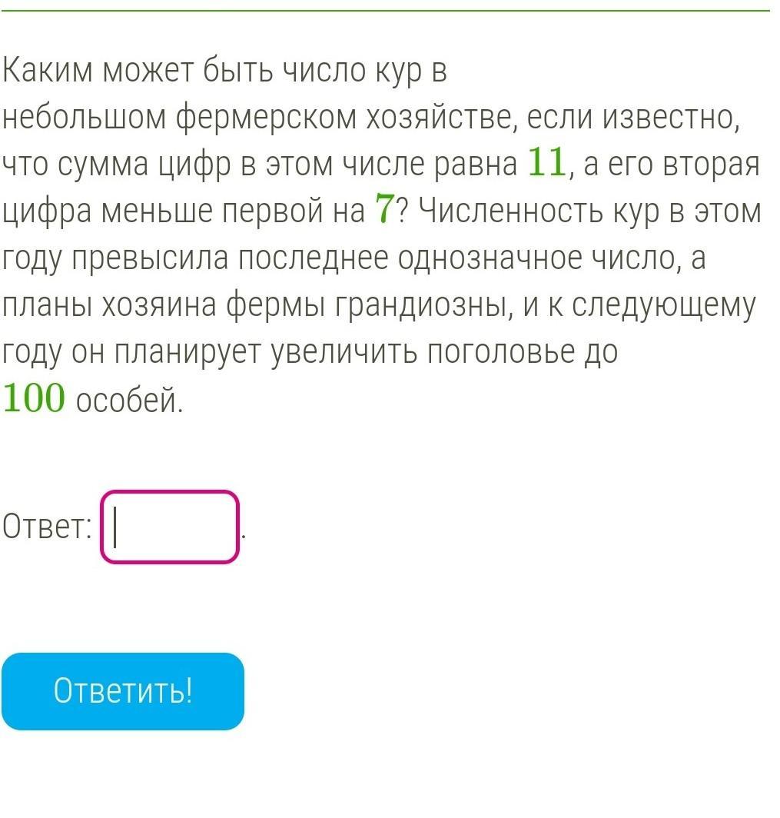The image size is (780, 818).
Task: Click the green horizontal line at top
Action: pyautogui.click(x=384, y=11)
